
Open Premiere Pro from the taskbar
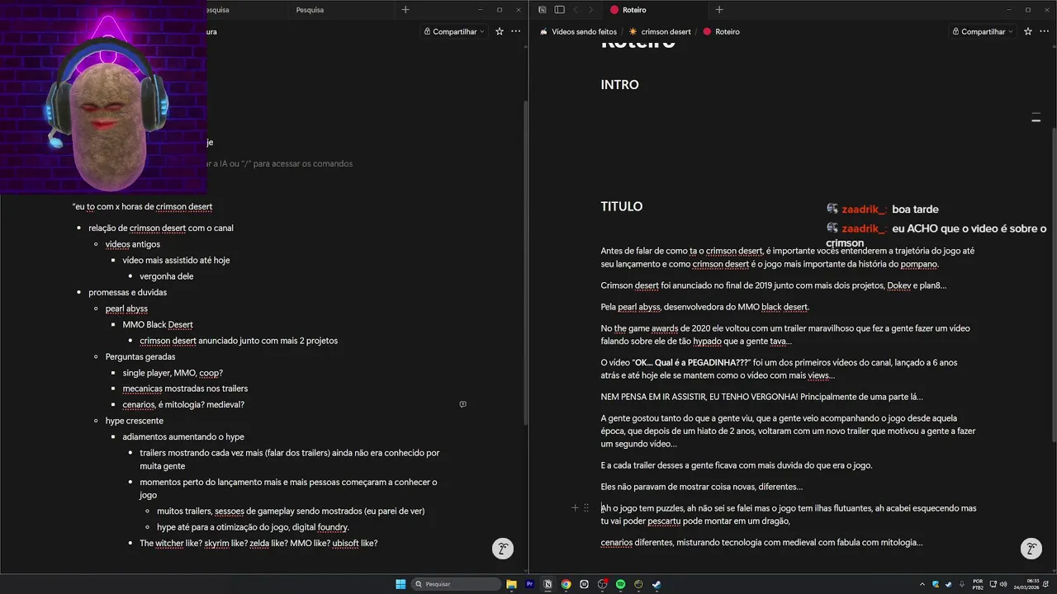click(529, 584)
